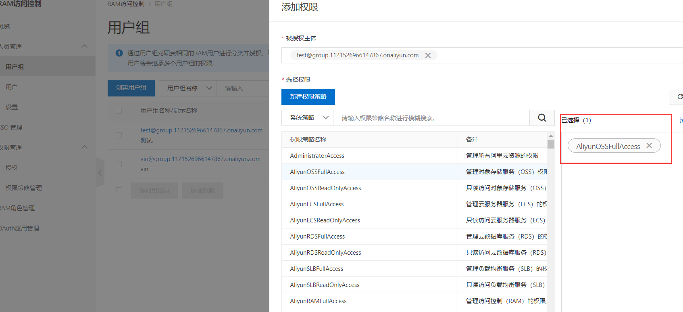The height and width of the screenshot is (312, 683).
Task: Open the vin@group user group link
Action: 200,159
